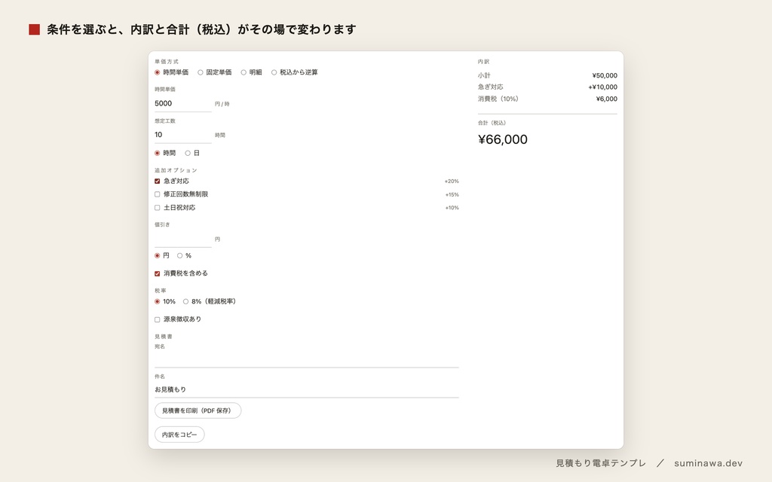Image resolution: width=772 pixels, height=482 pixels.
Task: Click the 消費税（10%）row label
Action: point(498,99)
